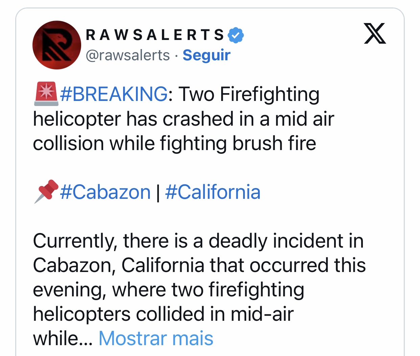Follow the account via Seguir

(206, 55)
